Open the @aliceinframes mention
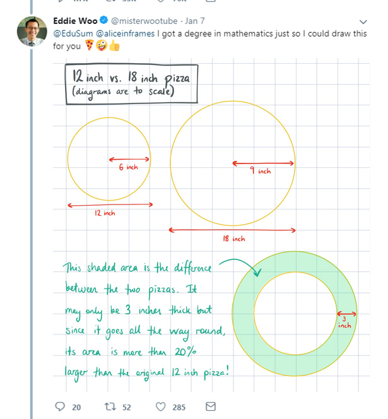The height and width of the screenshot is (419, 388). click(125, 33)
